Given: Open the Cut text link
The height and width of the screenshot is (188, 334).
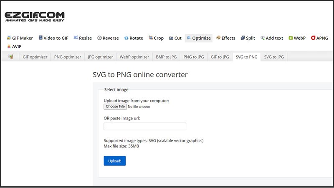Looking at the screenshot, I should point(178,38).
